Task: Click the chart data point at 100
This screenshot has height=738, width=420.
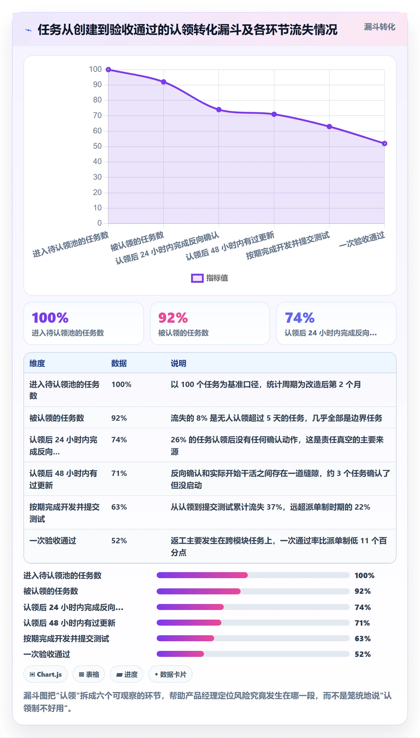Action: [x=108, y=70]
